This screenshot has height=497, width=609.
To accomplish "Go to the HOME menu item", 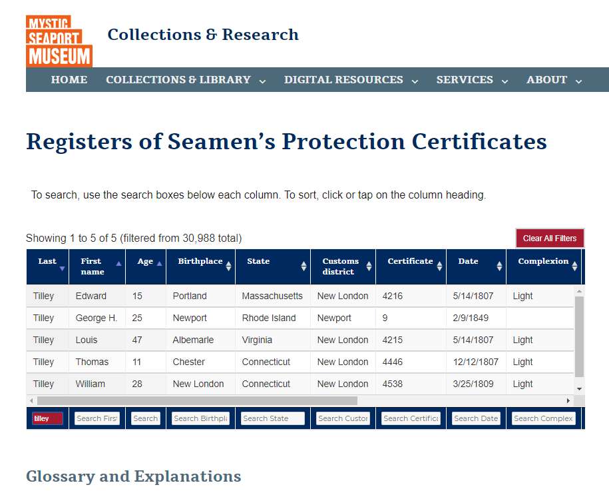I will click(69, 80).
